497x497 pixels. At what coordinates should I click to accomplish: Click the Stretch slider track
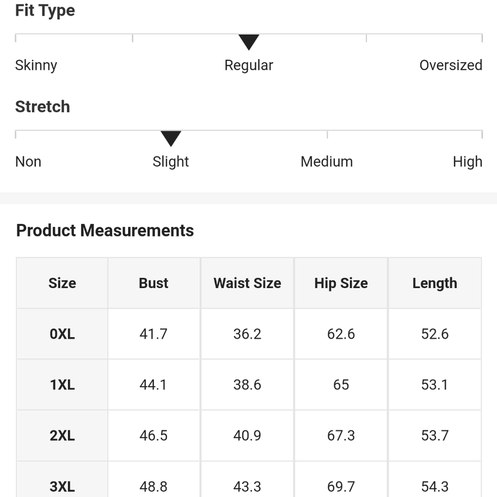click(249, 134)
